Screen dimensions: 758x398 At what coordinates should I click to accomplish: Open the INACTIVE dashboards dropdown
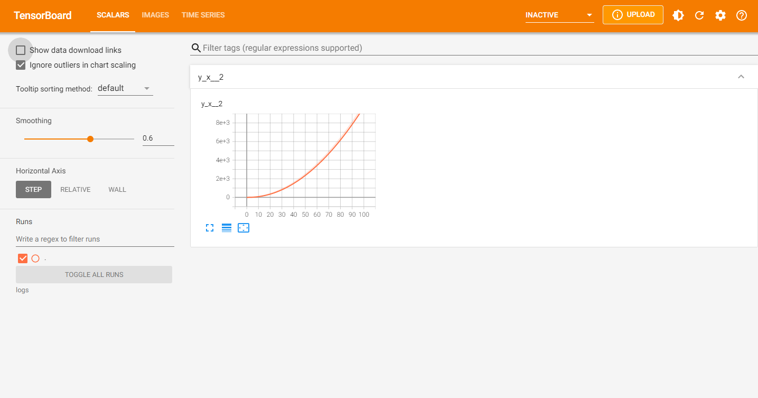[559, 15]
